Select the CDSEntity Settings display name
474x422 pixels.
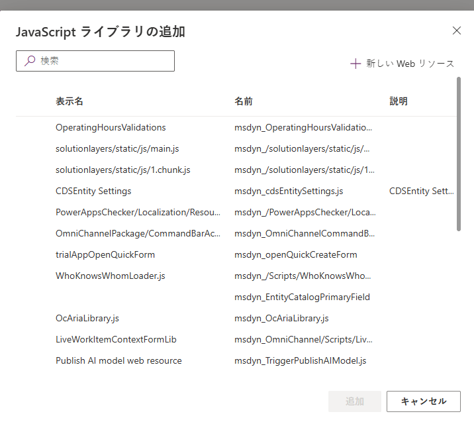point(93,191)
